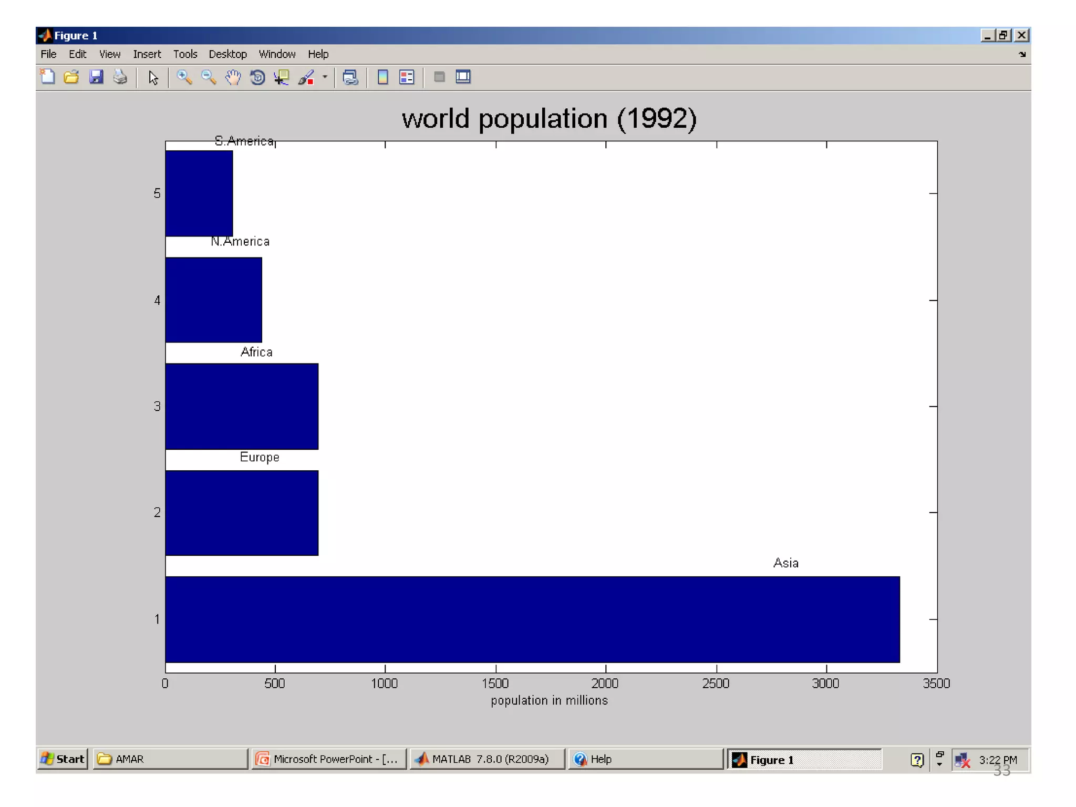
Task: Toggle the Edit Plot arrow pointer
Action: coord(153,77)
